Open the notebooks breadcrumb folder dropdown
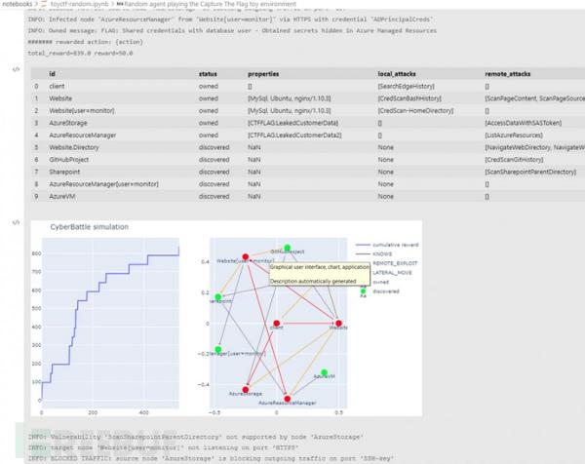This screenshot has width=585, height=464. tap(19, 5)
